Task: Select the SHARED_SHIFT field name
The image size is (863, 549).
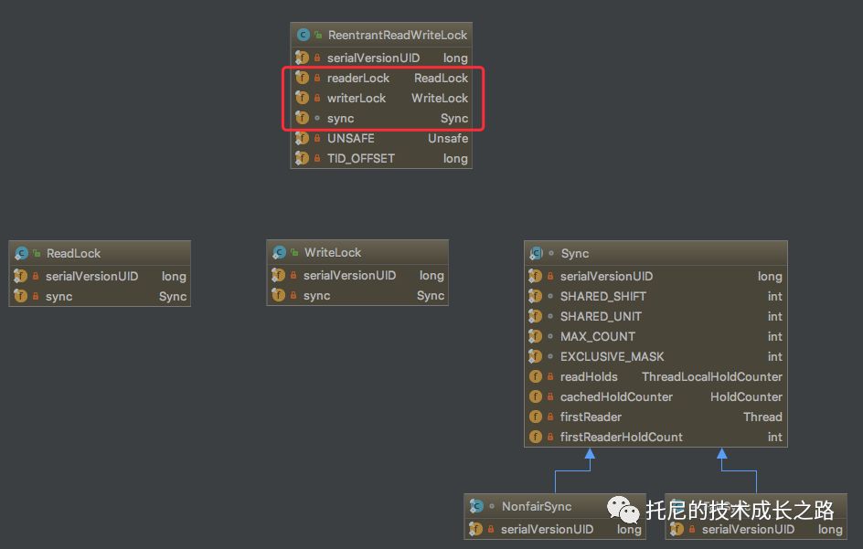Action: [x=602, y=296]
